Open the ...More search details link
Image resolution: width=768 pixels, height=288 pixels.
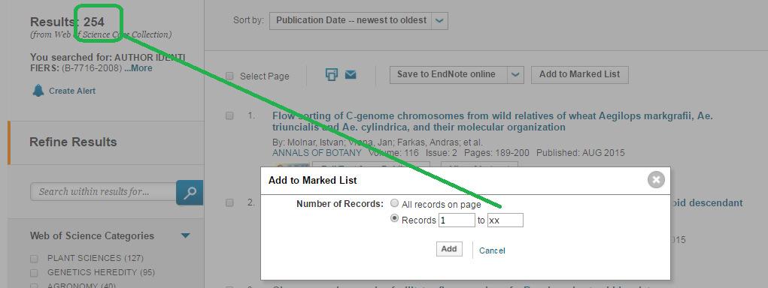tap(138, 68)
